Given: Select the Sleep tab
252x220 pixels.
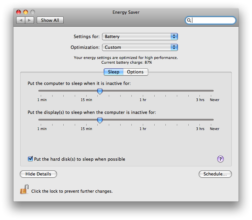Looking at the screenshot, I should pos(114,72).
